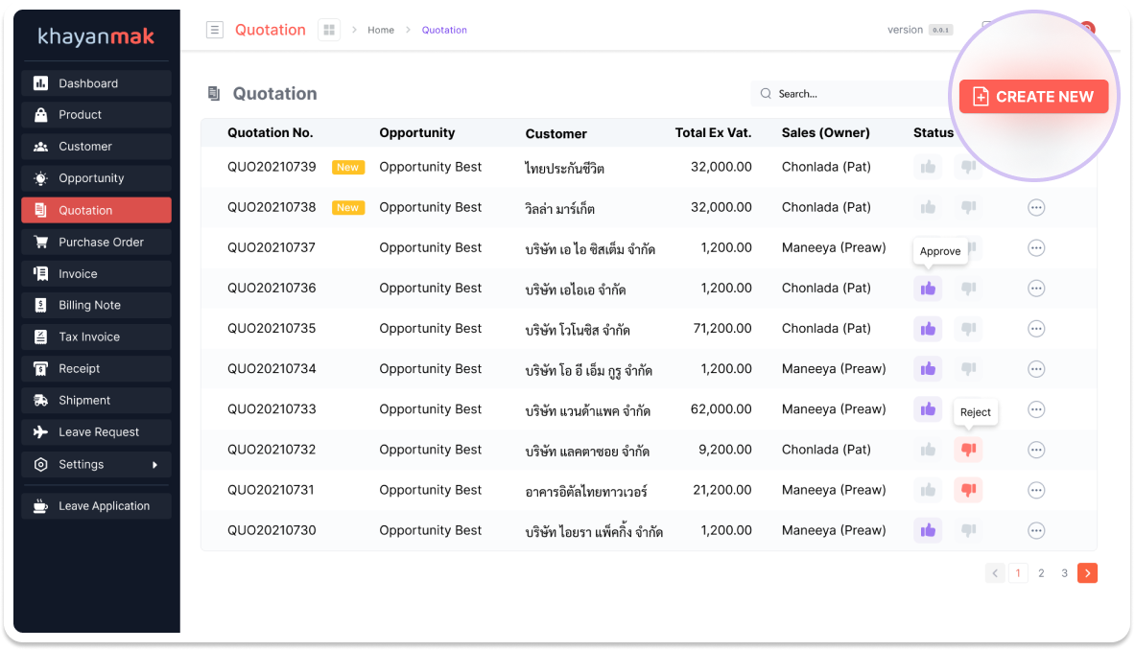This screenshot has height=650, width=1135.
Task: Open more options for QUO20210738
Action: [1036, 207]
